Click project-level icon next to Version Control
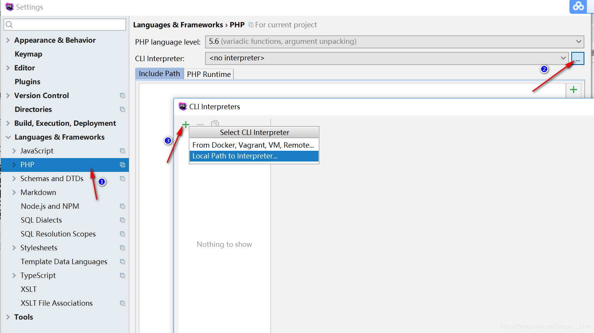 pyautogui.click(x=122, y=95)
